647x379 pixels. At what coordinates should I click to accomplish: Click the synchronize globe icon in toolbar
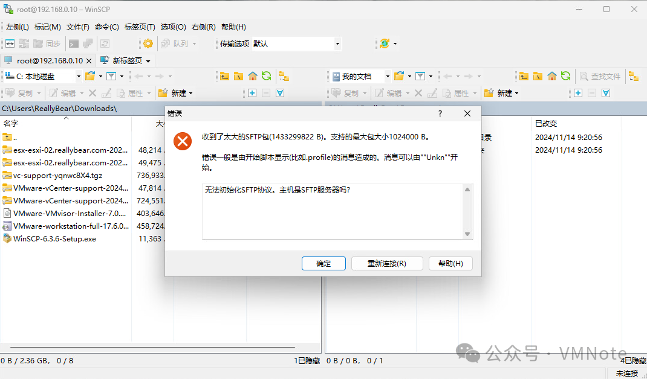pos(385,43)
